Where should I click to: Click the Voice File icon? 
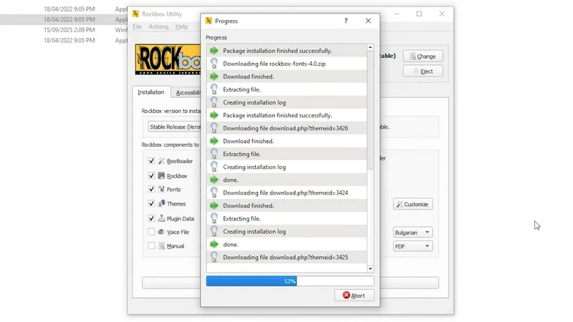[162, 232]
